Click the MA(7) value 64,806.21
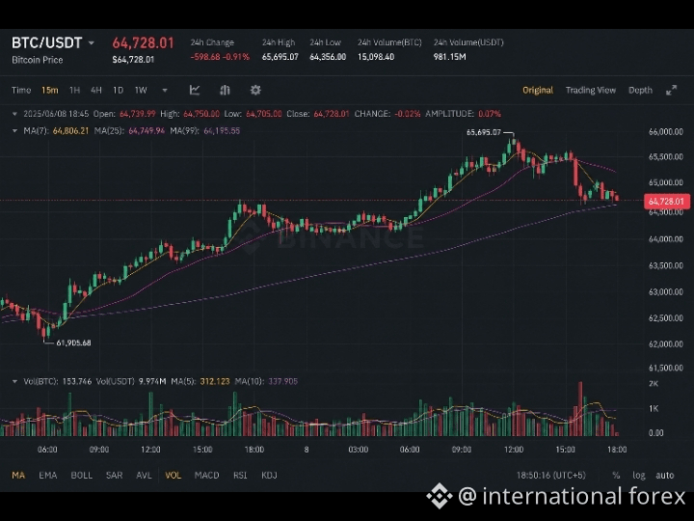The height and width of the screenshot is (521, 694). click(x=70, y=130)
